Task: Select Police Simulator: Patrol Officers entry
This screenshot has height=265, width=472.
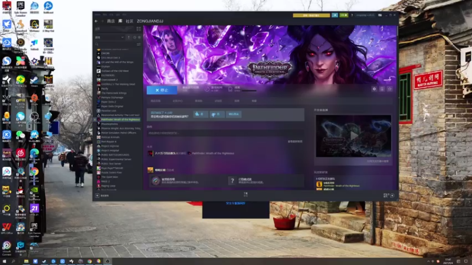Action: tap(118, 133)
